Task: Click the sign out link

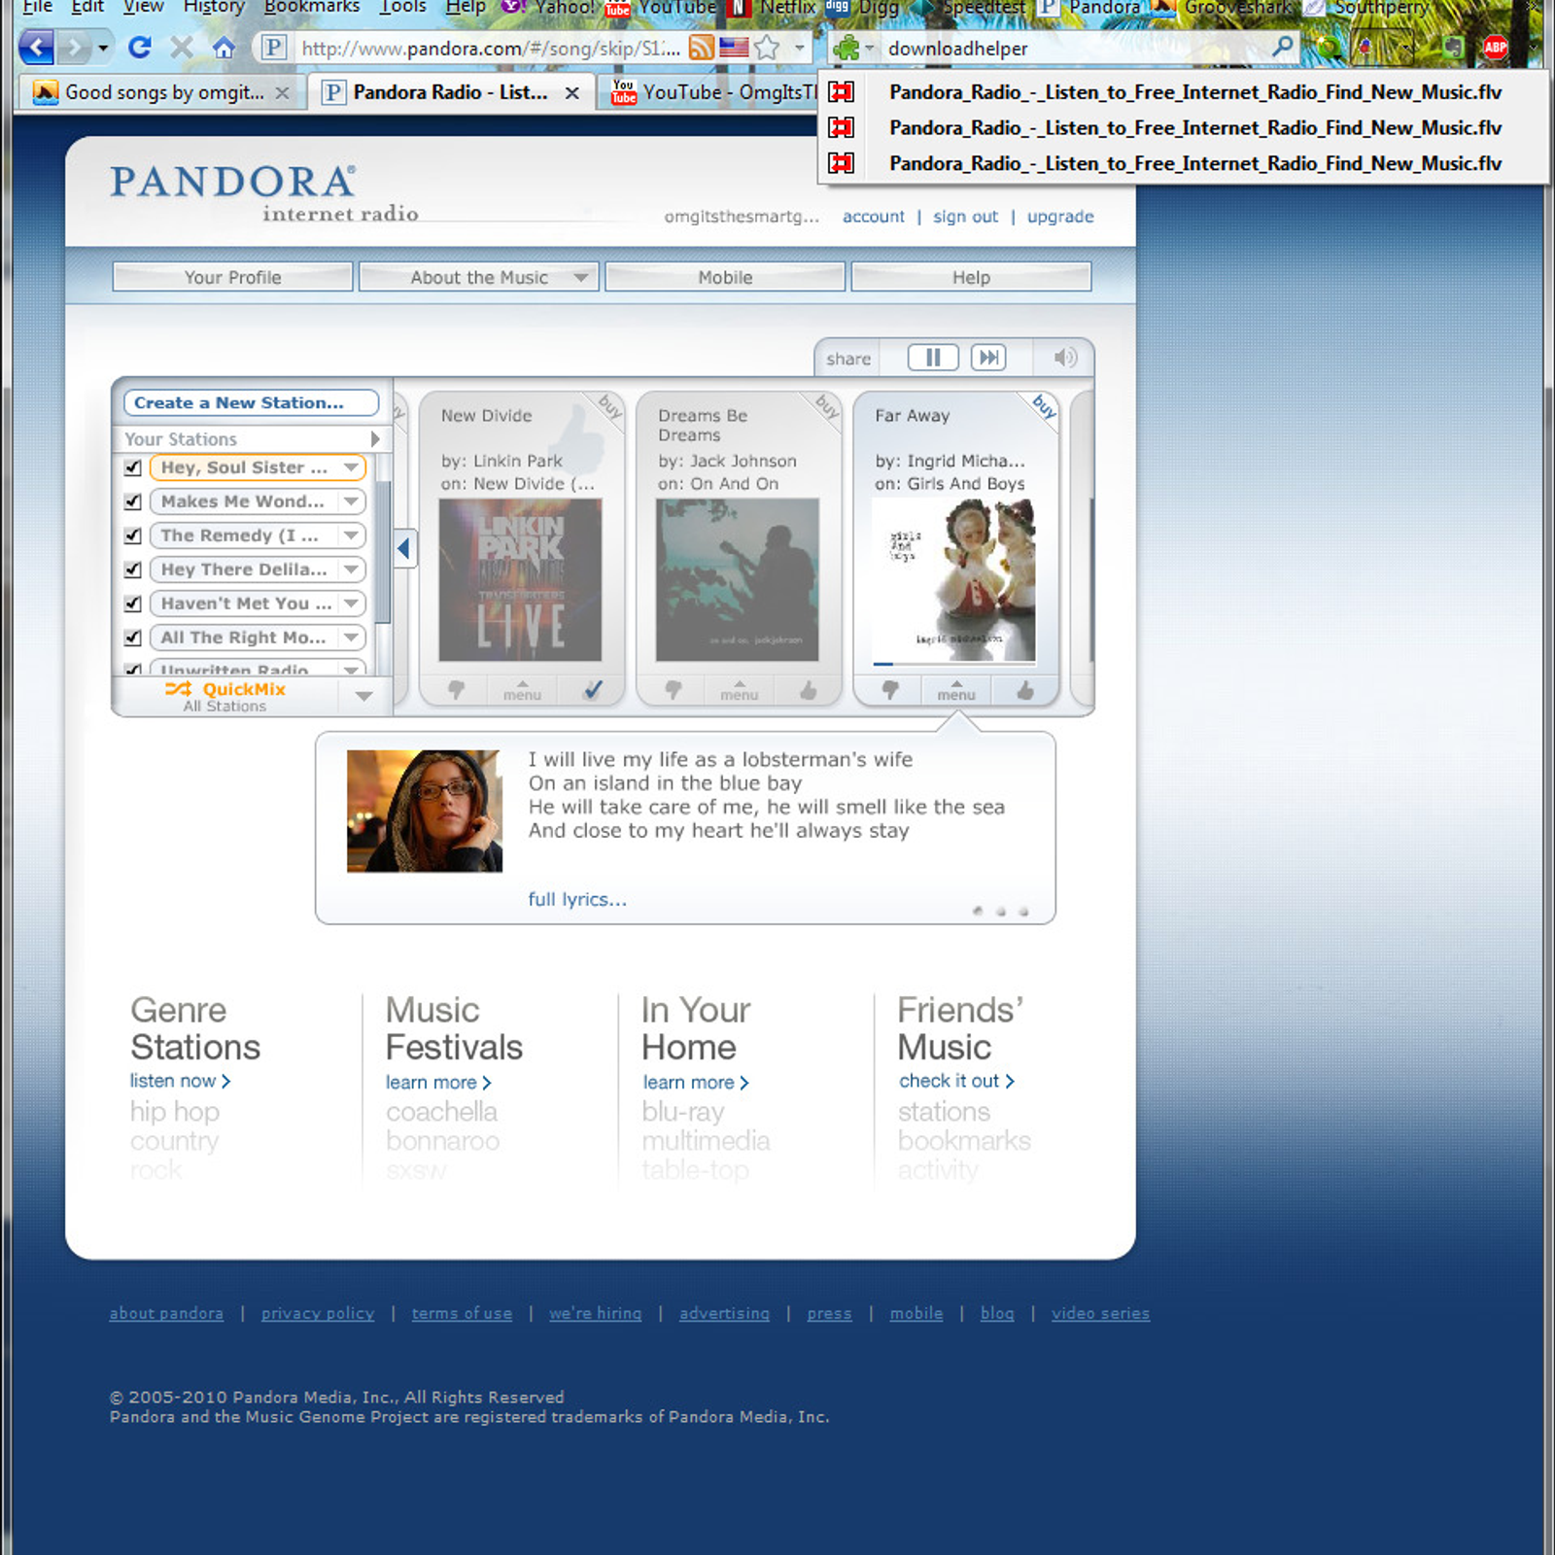Action: (x=965, y=216)
